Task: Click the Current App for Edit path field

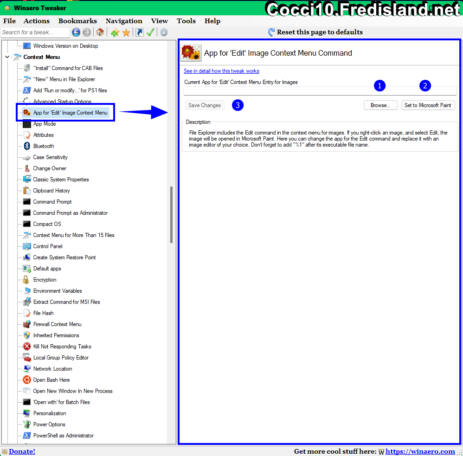Action: 320,91
